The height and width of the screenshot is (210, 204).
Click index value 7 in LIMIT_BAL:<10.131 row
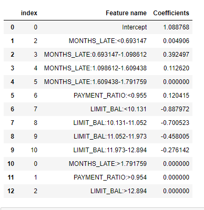(36, 109)
